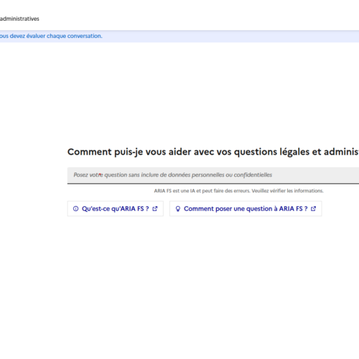Open "Comment poser une question à ARIA FS ?"
The height and width of the screenshot is (359, 359).
tap(246, 209)
